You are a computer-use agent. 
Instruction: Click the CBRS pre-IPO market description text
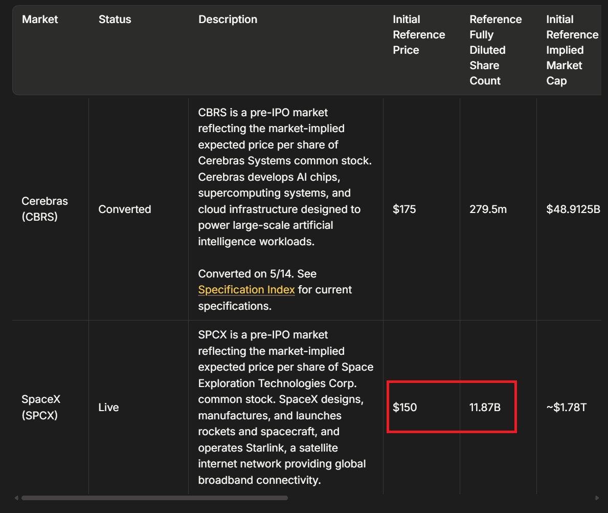click(285, 177)
